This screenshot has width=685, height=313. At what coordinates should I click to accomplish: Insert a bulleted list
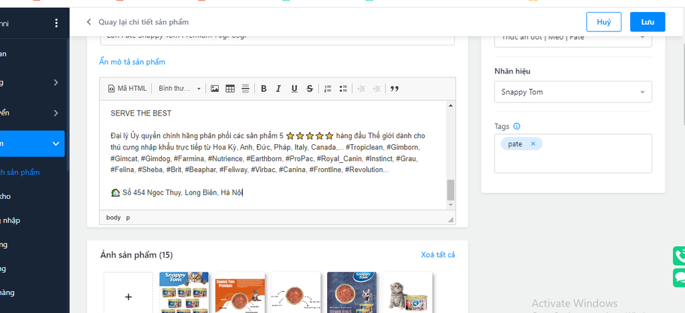click(x=342, y=89)
